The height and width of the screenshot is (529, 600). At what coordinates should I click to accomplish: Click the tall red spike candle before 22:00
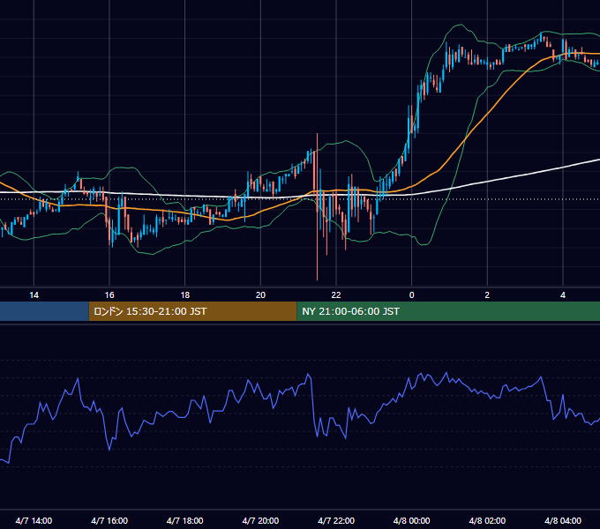coord(318,206)
